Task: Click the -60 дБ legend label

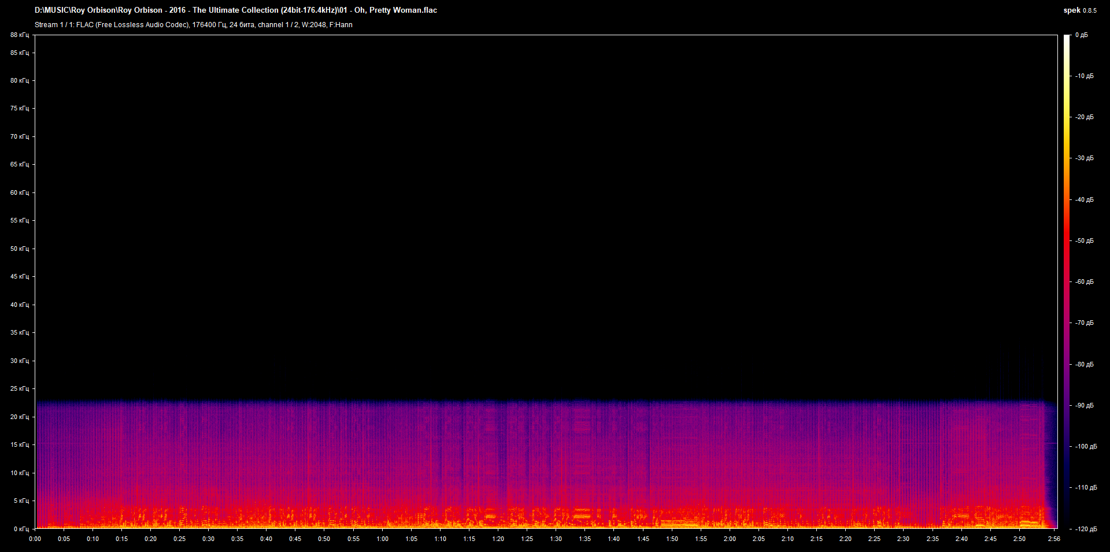Action: (1084, 283)
